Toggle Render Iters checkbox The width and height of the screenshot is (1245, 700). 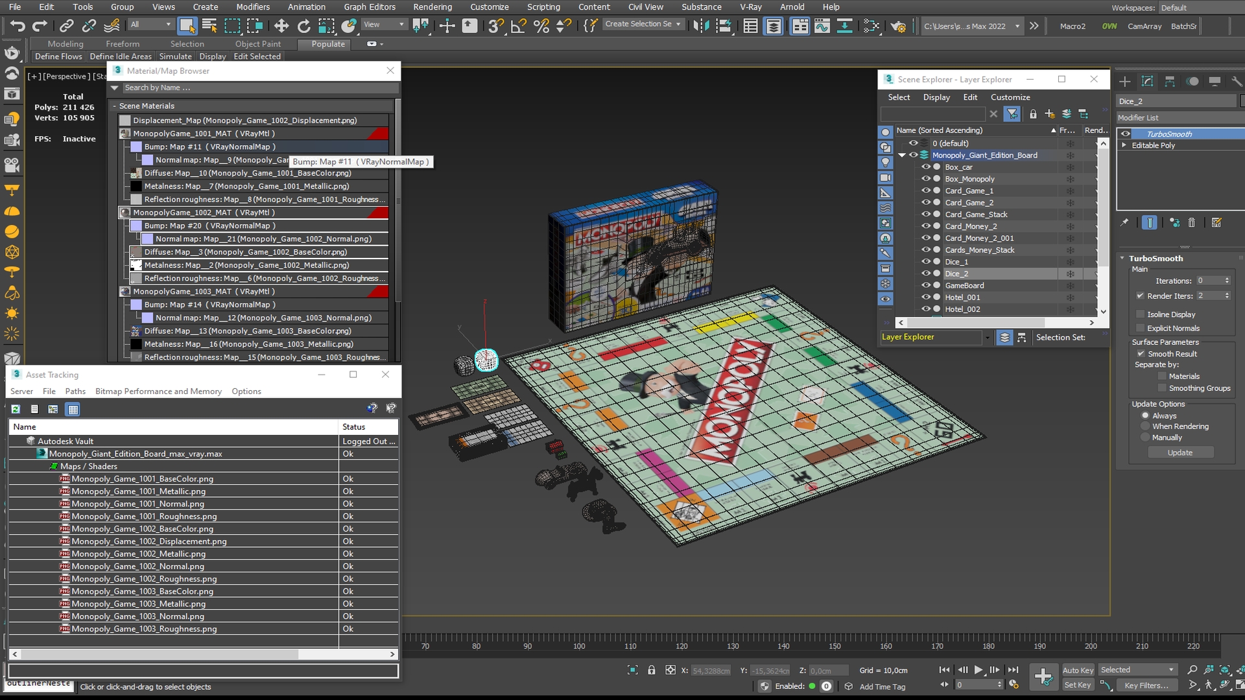tap(1140, 296)
